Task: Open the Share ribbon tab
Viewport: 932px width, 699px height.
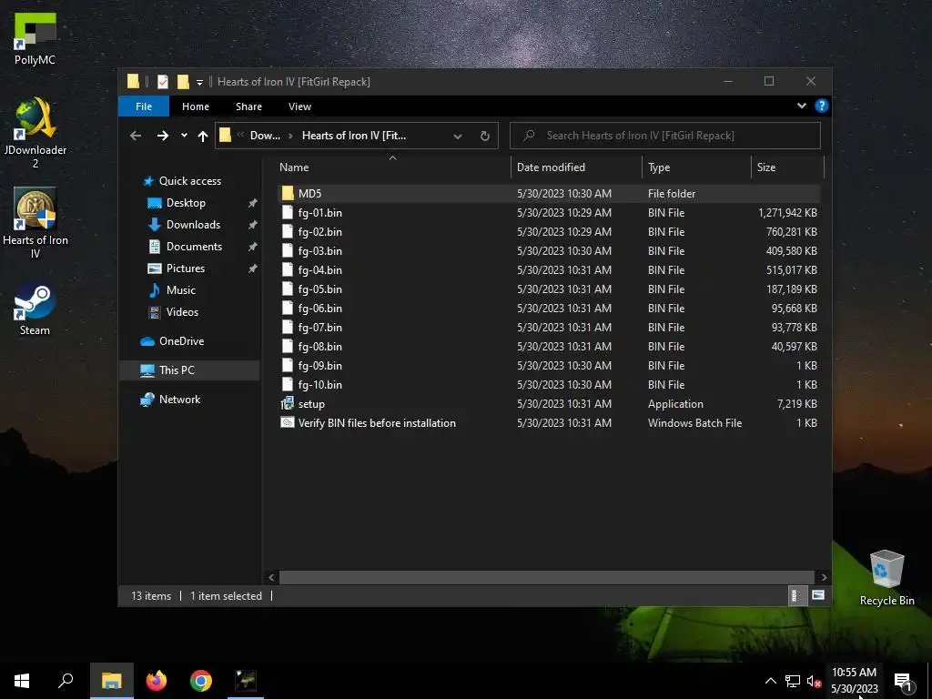Action: point(248,106)
